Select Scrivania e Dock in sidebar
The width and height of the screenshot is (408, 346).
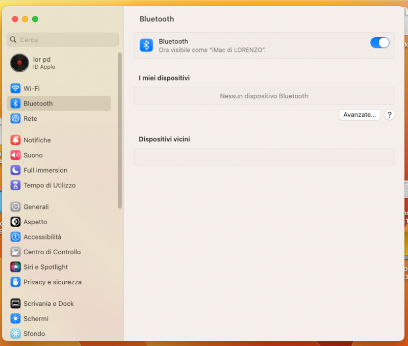click(x=48, y=303)
